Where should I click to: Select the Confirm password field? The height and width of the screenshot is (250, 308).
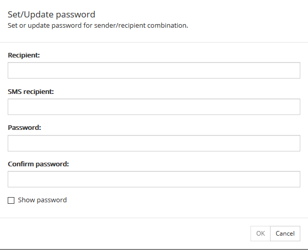pos(154,179)
